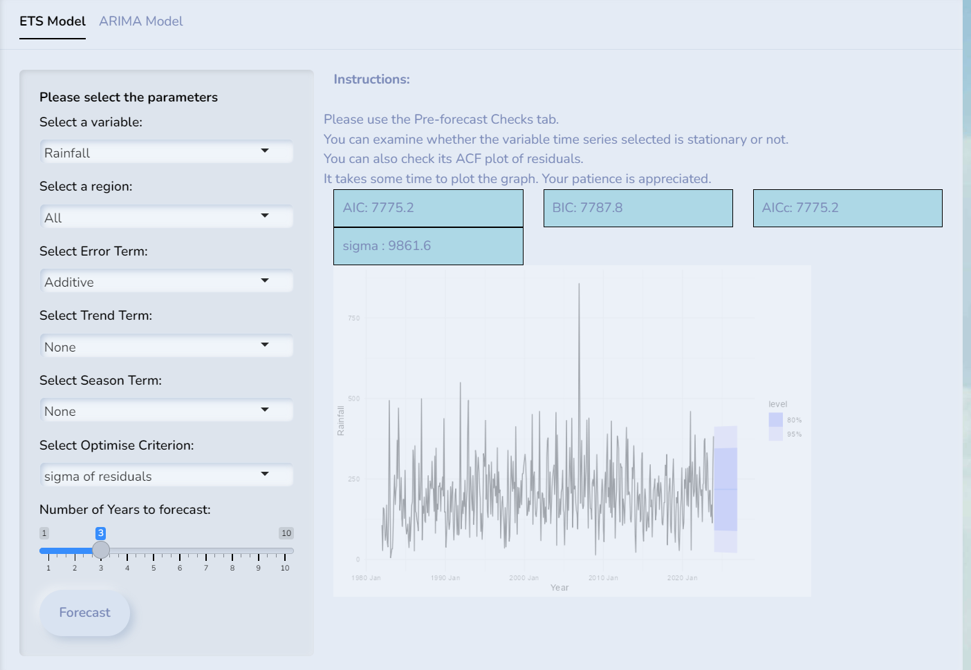Click the slider tick labeled 7
The image size is (971, 670).
point(206,568)
